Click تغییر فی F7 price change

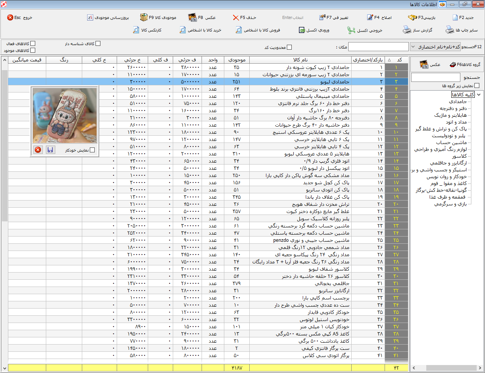click(x=334, y=17)
